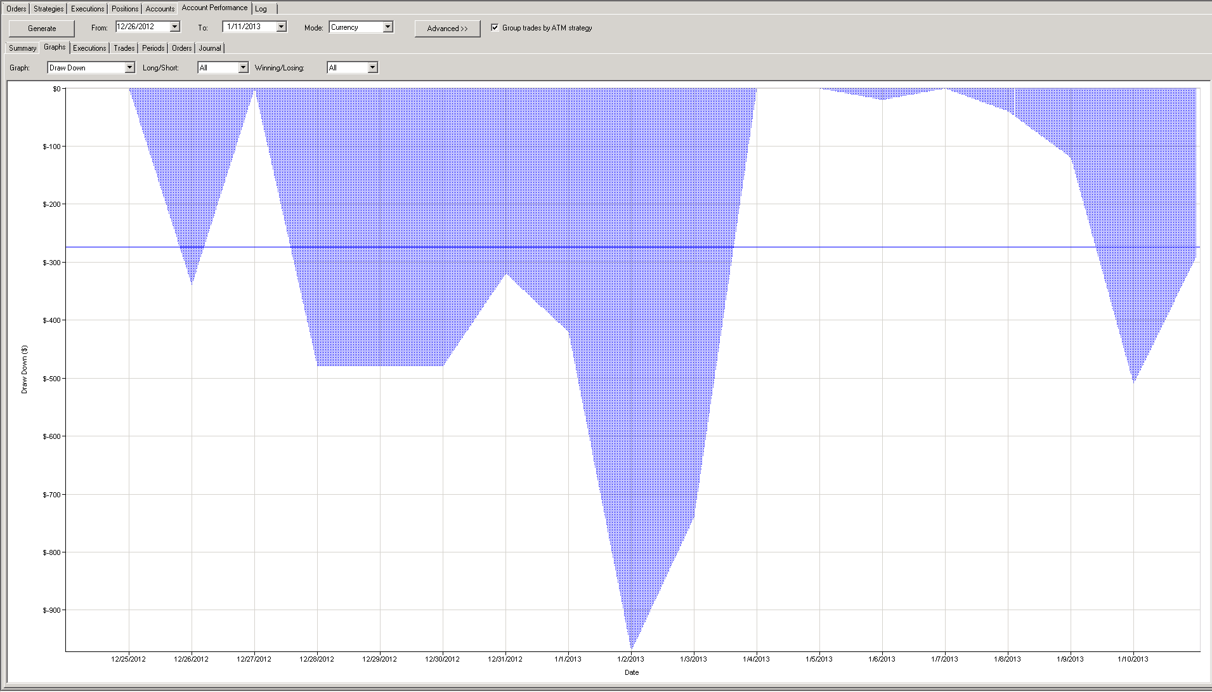
Task: Click the 12/28/2012 date axis label
Action: tap(316, 659)
